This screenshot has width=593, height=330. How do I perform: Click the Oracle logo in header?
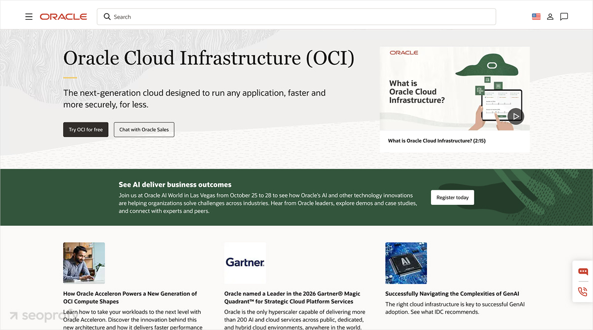tap(63, 17)
